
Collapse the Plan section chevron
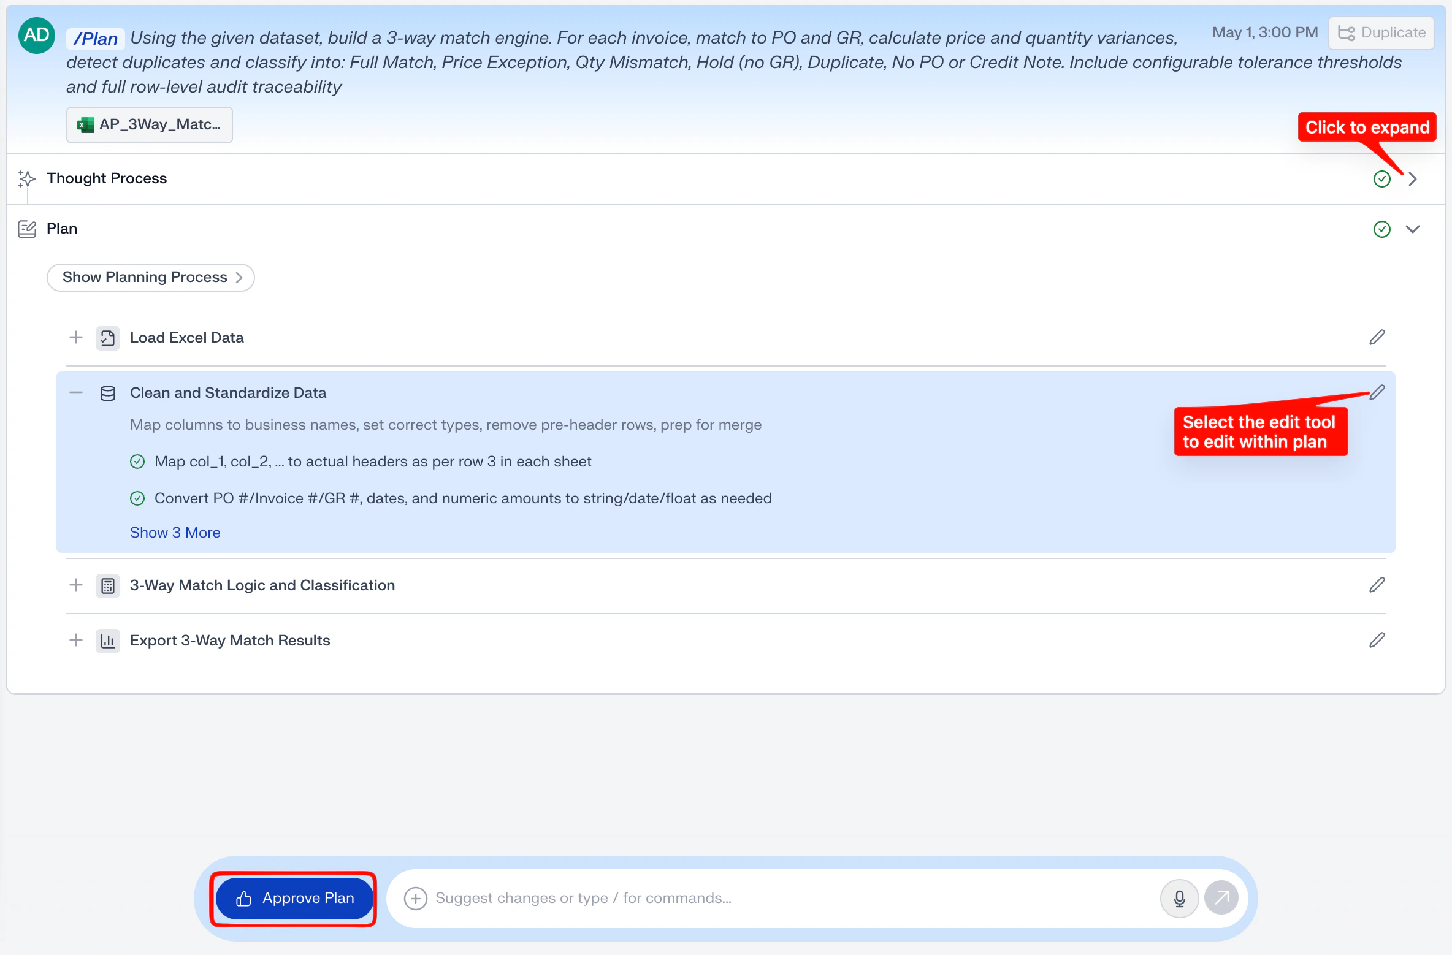click(x=1413, y=229)
